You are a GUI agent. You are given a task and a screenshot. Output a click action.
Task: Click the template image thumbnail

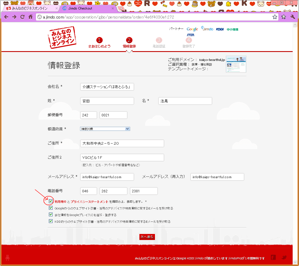pyautogui.click(x=236, y=64)
